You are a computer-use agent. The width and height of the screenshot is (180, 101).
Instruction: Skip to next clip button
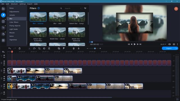(141, 44)
